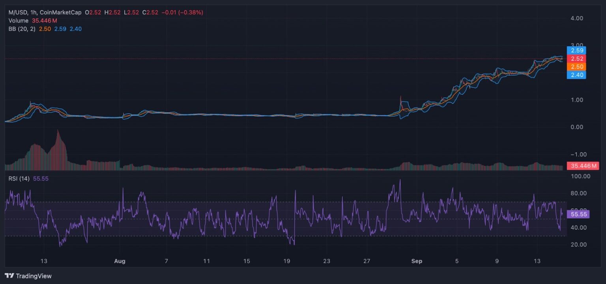Click the Aug label on the time axis

tap(120, 261)
